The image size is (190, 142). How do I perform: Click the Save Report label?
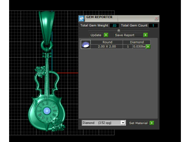click(125, 35)
